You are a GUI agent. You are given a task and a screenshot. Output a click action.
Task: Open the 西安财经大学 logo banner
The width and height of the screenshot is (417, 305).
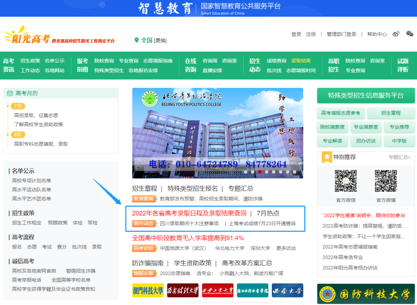click(183, 290)
